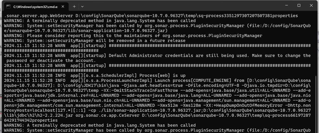Click the 'Process[web] is up' log line

95,75
